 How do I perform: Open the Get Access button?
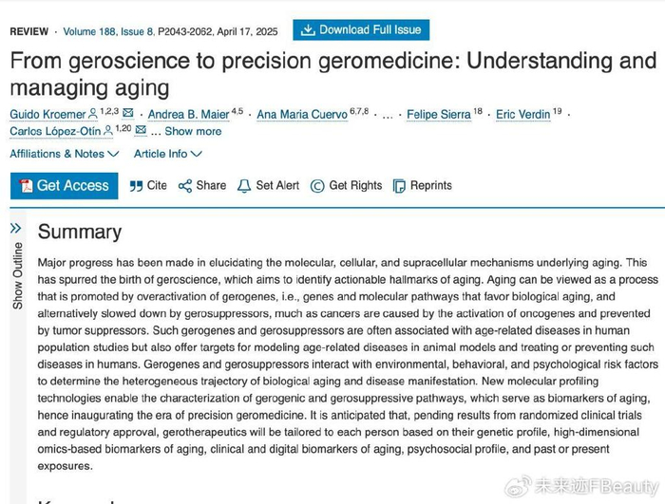64,186
